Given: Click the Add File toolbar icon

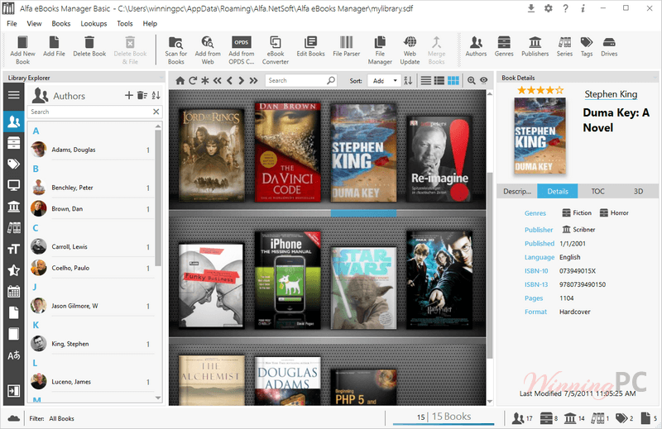Looking at the screenshot, I should point(54,46).
